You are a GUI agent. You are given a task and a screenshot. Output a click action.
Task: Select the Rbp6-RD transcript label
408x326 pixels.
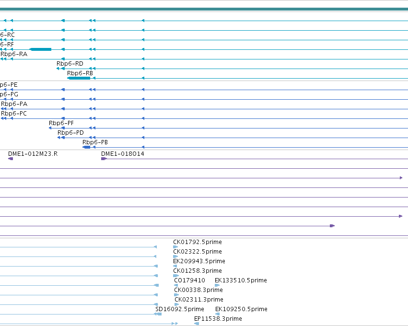click(70, 64)
